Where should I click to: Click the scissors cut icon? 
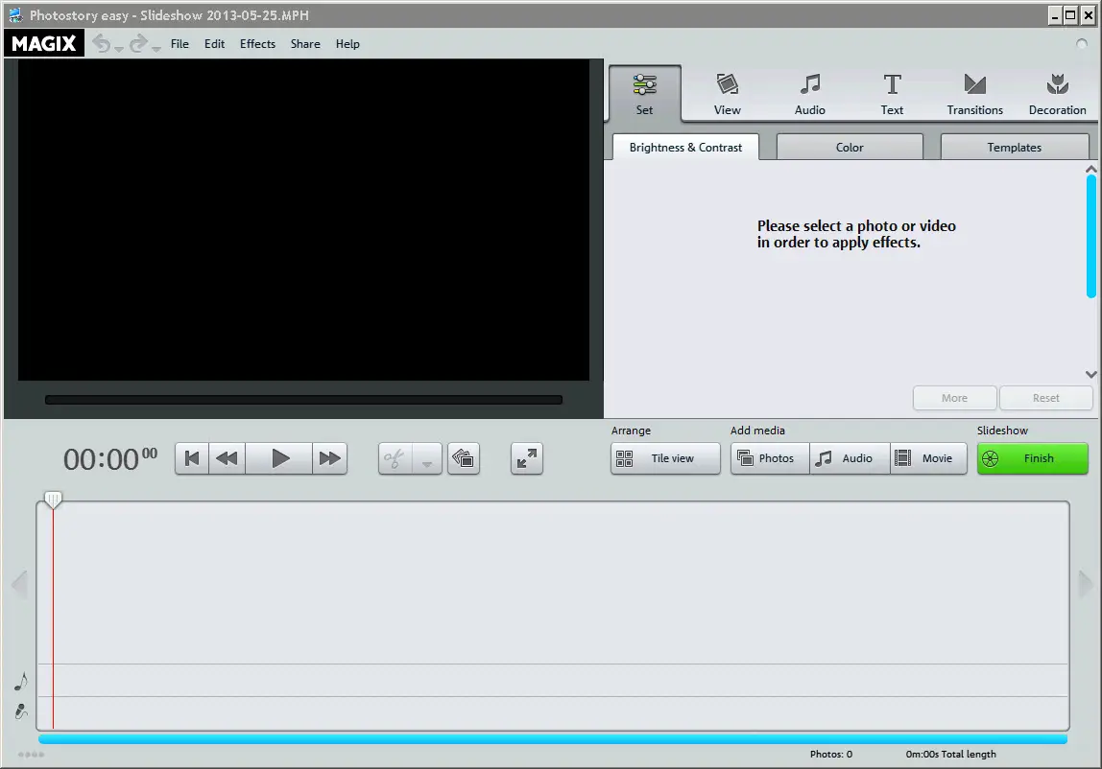395,458
